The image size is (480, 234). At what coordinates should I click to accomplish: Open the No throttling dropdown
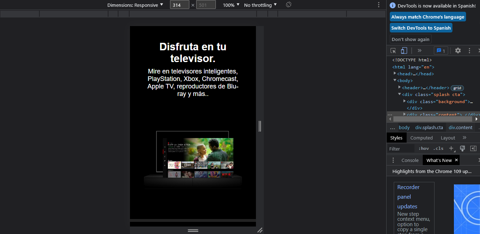pyautogui.click(x=258, y=5)
